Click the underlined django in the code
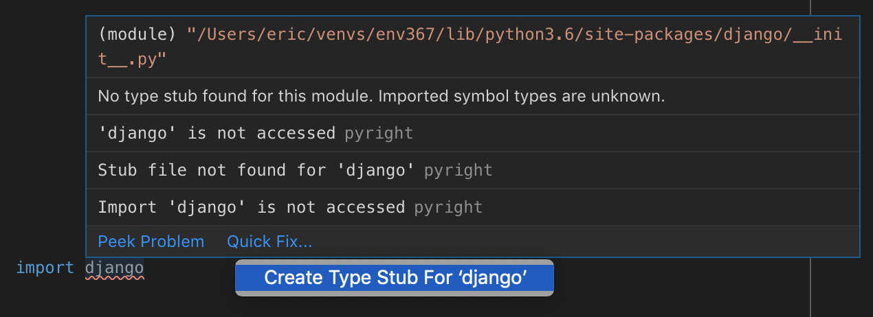Screen dimensions: 873x317 point(114,268)
